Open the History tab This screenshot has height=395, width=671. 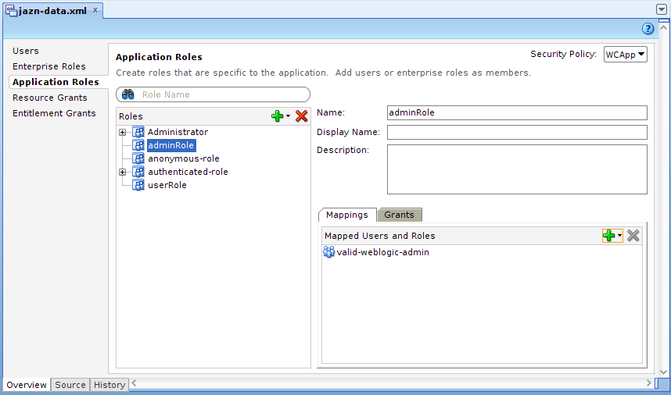coord(109,385)
